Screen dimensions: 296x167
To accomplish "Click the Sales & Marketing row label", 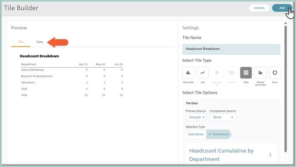I will (x=32, y=70).
